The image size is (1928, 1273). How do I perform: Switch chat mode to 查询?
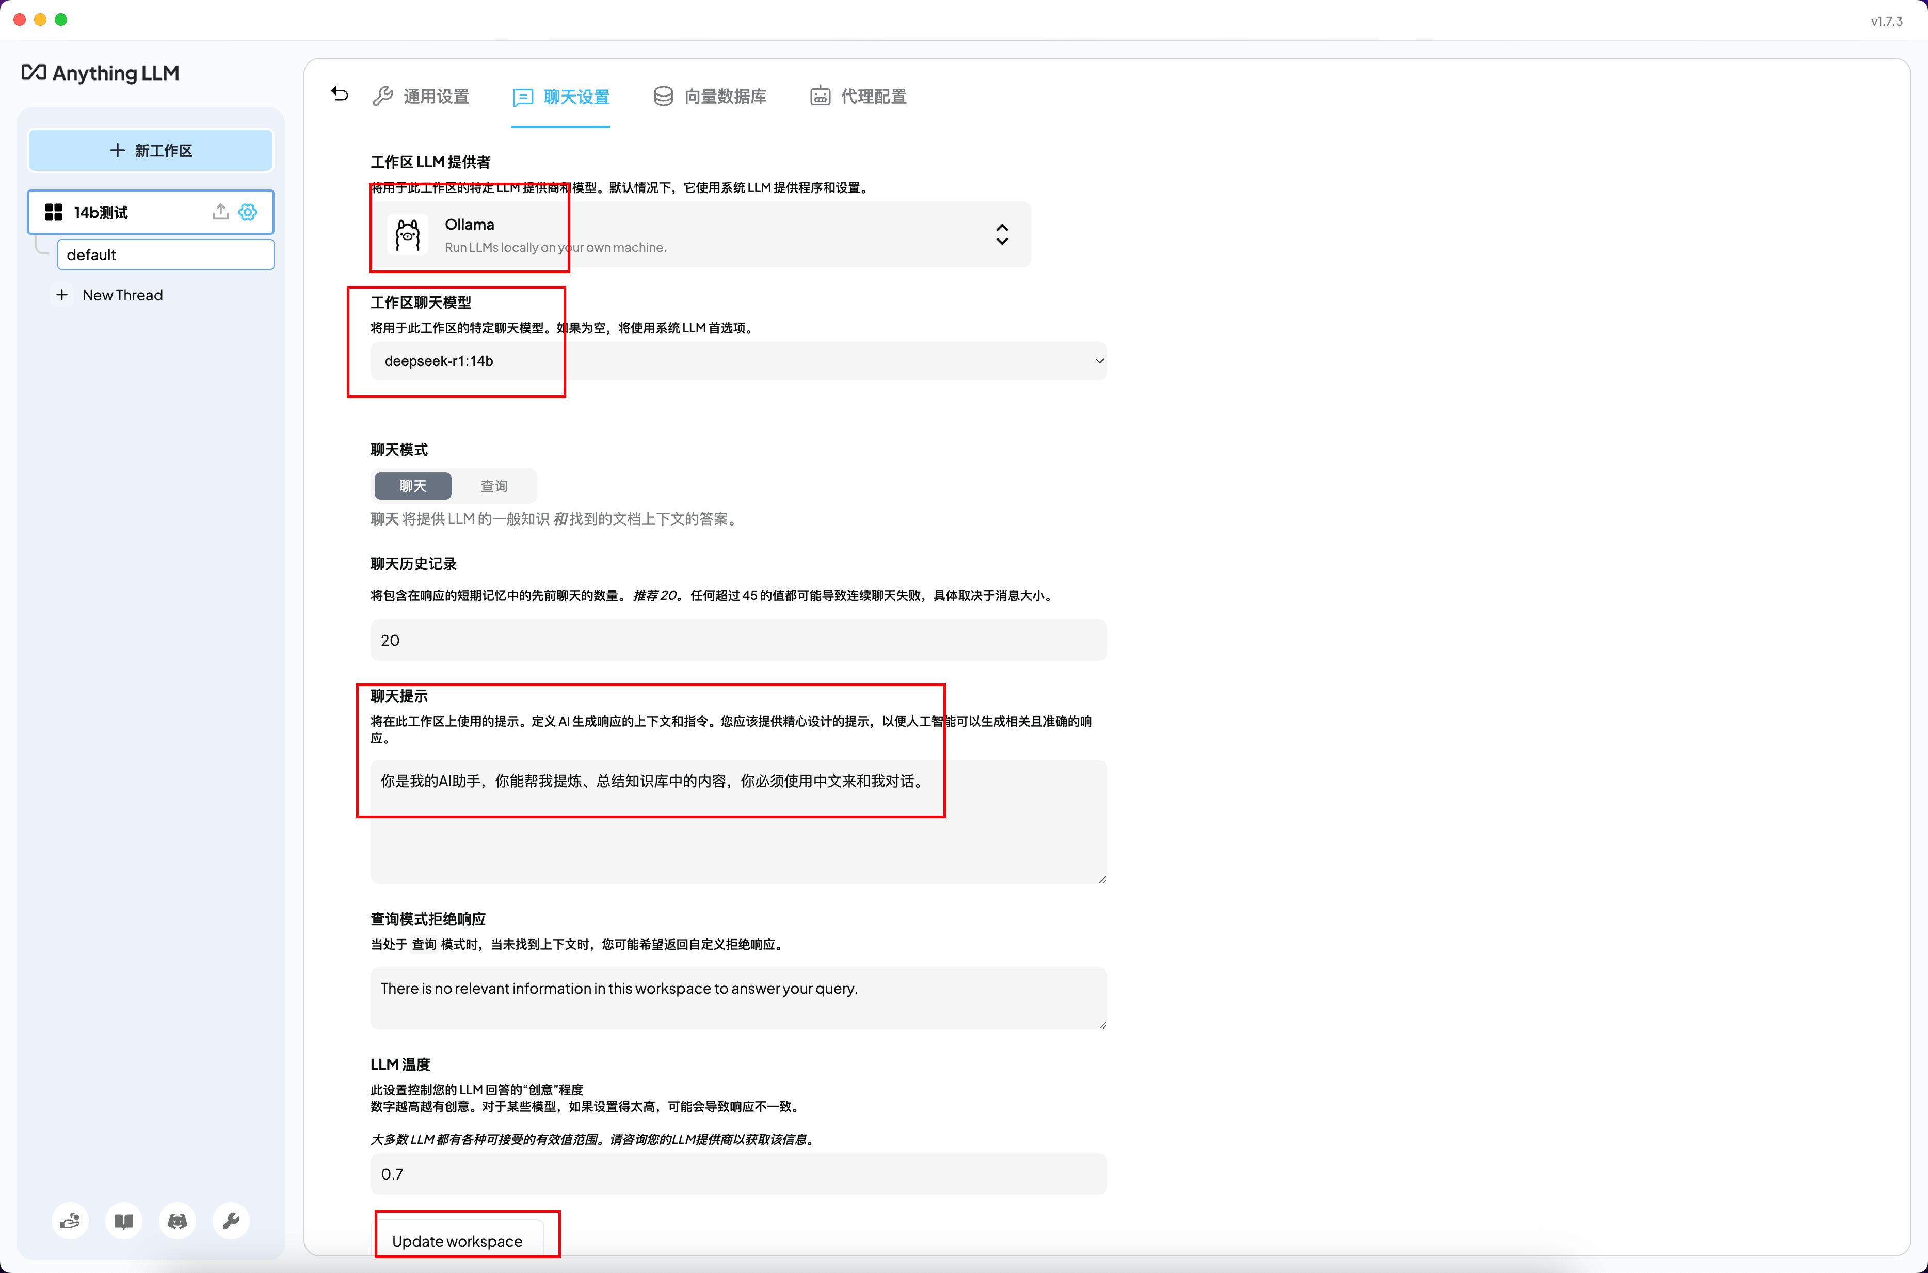(x=493, y=485)
